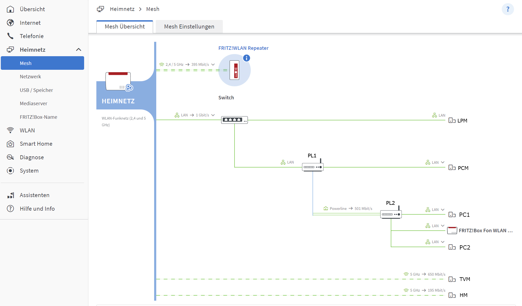Collapse the Heimnetz sidebar section

(x=79, y=50)
